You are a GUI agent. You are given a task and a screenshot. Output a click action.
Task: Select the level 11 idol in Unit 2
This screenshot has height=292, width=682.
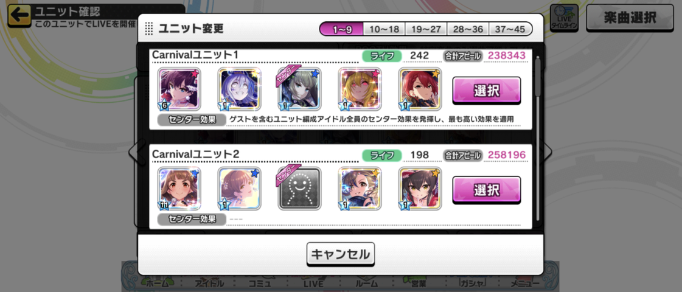click(179, 189)
